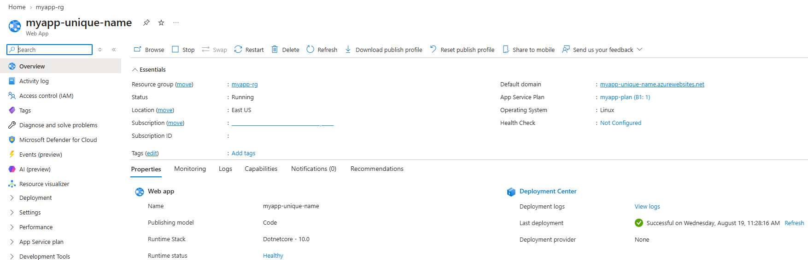Pin the myapp-unique-name resource to dashboard
This screenshot has height=260, width=808.
146,23
